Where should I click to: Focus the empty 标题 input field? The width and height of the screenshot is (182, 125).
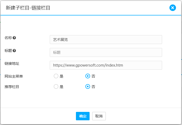pos(106,52)
